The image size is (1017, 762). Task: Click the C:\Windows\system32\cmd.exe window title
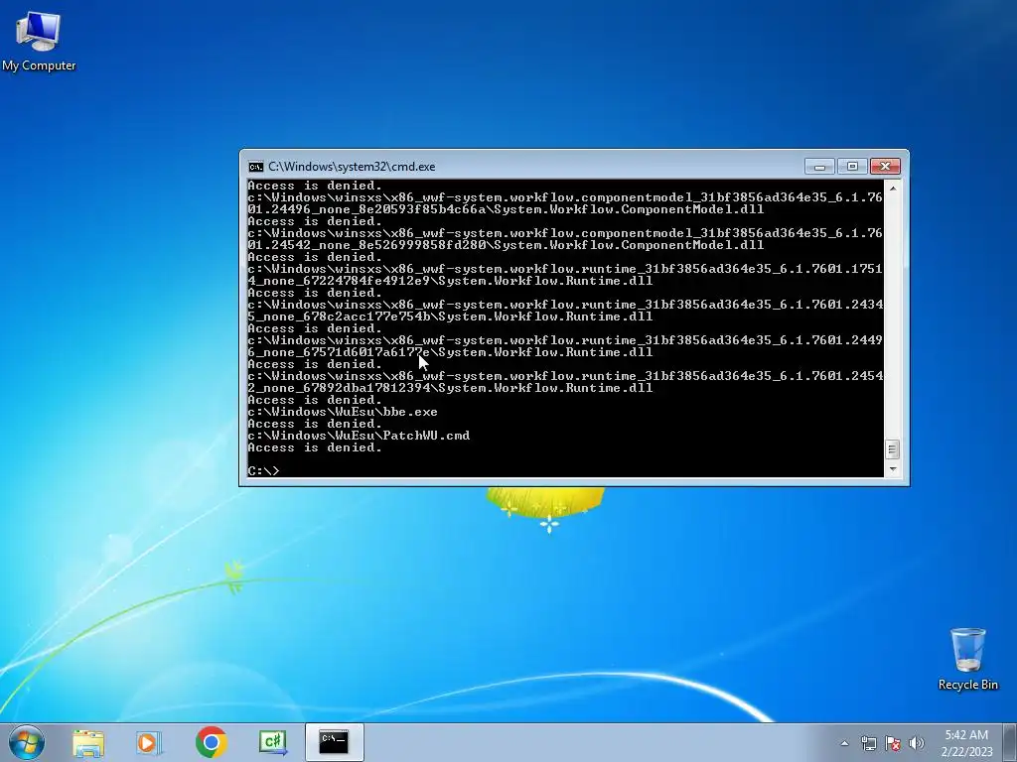(x=352, y=167)
